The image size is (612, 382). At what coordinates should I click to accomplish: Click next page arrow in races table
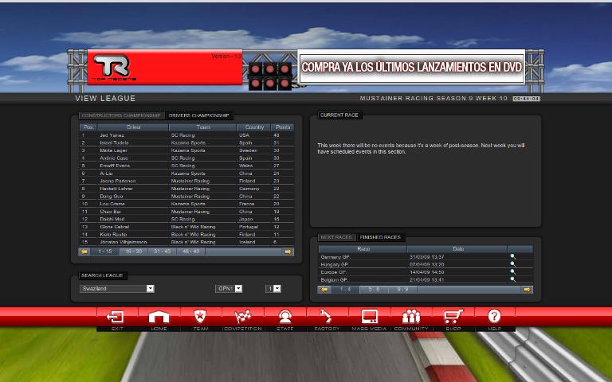[x=527, y=290]
